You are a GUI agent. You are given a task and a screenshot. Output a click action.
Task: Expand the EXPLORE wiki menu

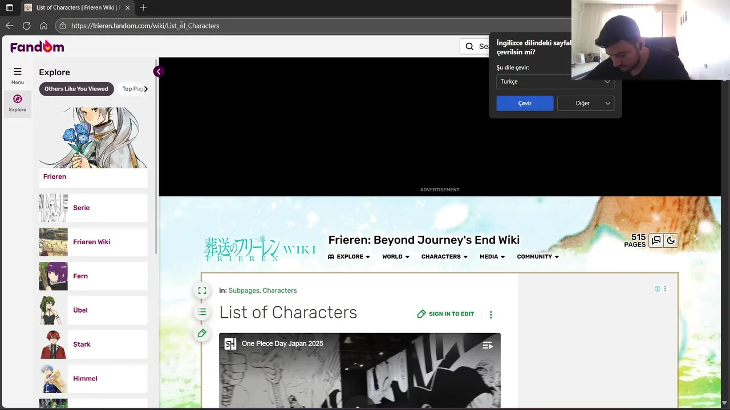point(348,257)
